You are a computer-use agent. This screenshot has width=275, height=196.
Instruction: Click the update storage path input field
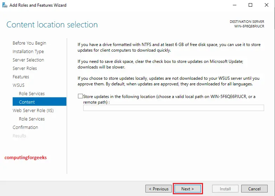pos(173,108)
